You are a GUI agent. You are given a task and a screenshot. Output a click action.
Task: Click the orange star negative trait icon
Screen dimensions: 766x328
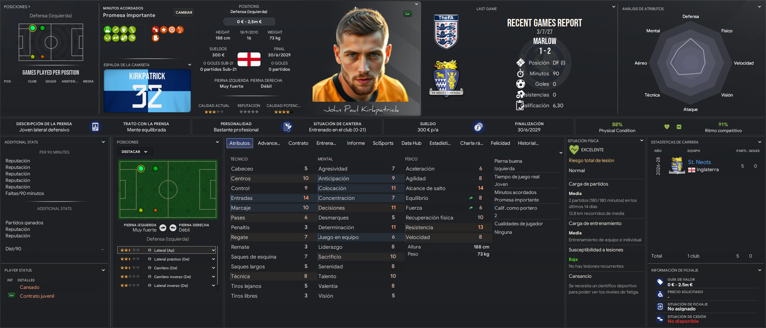point(164,30)
